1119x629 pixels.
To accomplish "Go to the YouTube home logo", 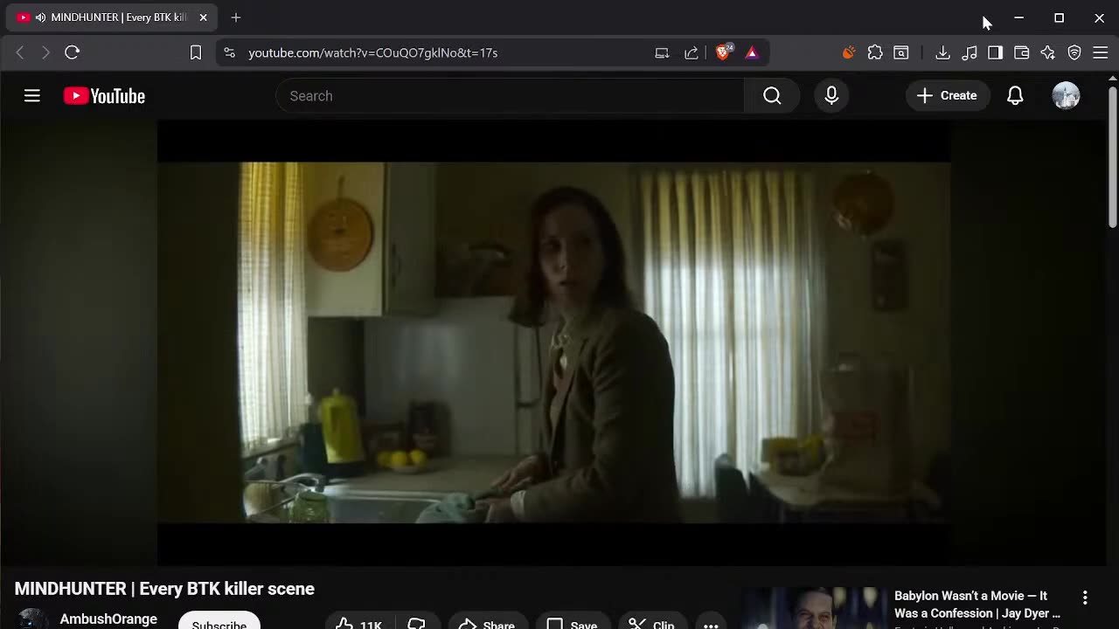I will pyautogui.click(x=104, y=96).
